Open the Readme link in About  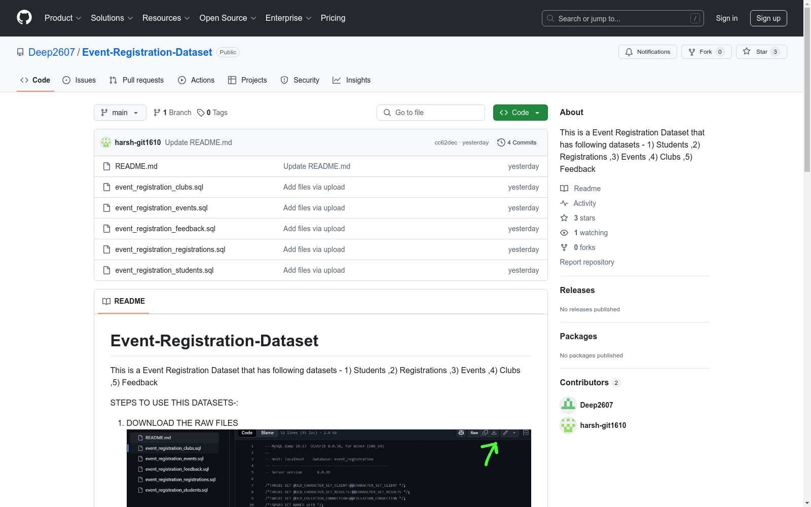click(580, 189)
